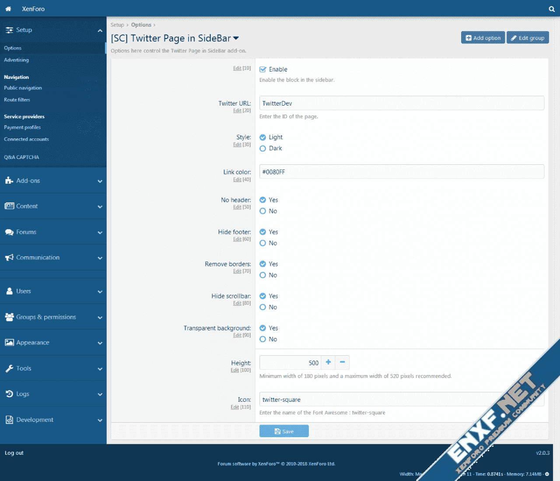This screenshot has height=481, width=560.
Task: Open the page title dropdown arrow
Action: pos(236,39)
